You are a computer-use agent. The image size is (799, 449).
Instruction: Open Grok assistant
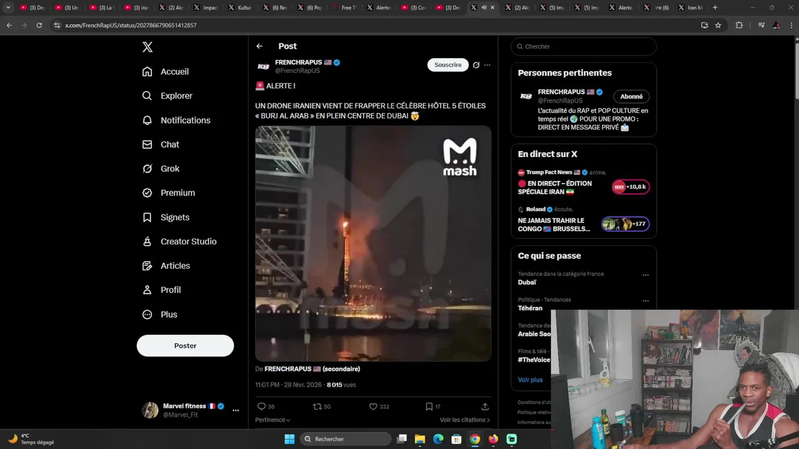pos(160,169)
